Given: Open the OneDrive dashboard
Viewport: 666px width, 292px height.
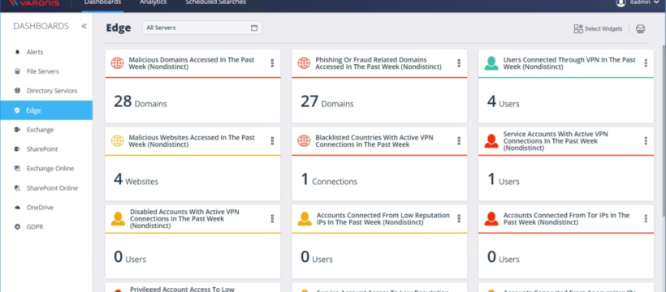Looking at the screenshot, I should [x=40, y=208].
